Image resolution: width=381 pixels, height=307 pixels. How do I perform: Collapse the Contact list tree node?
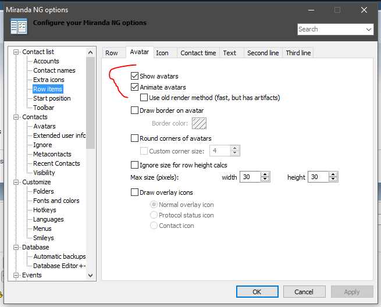point(16,52)
